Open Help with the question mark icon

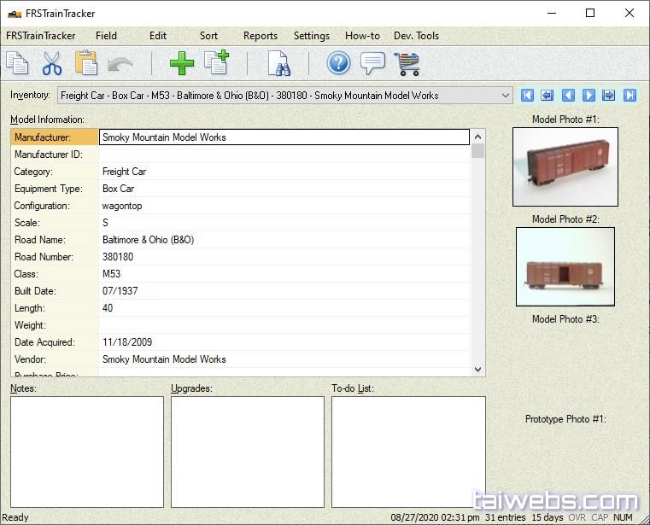(x=339, y=64)
